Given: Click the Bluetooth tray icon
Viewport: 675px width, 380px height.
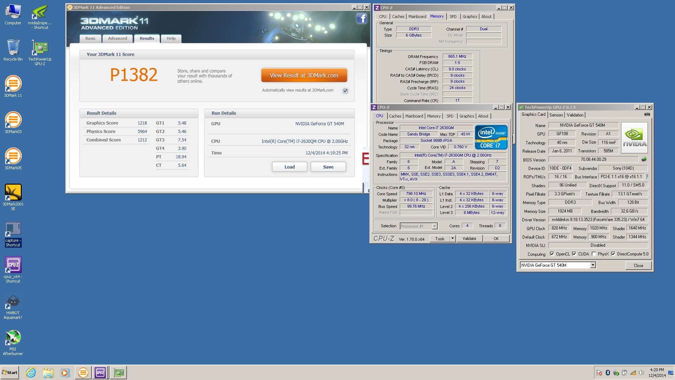Looking at the screenshot, I should [607, 373].
